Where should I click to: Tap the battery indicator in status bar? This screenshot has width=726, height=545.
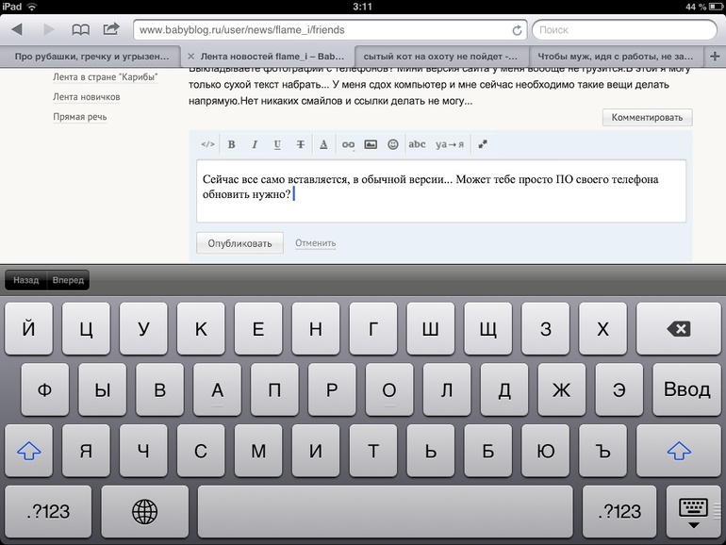click(716, 7)
